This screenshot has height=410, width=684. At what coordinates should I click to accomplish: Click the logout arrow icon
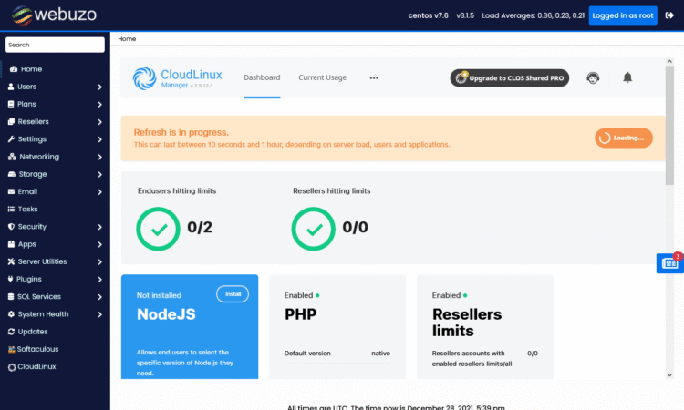click(669, 15)
